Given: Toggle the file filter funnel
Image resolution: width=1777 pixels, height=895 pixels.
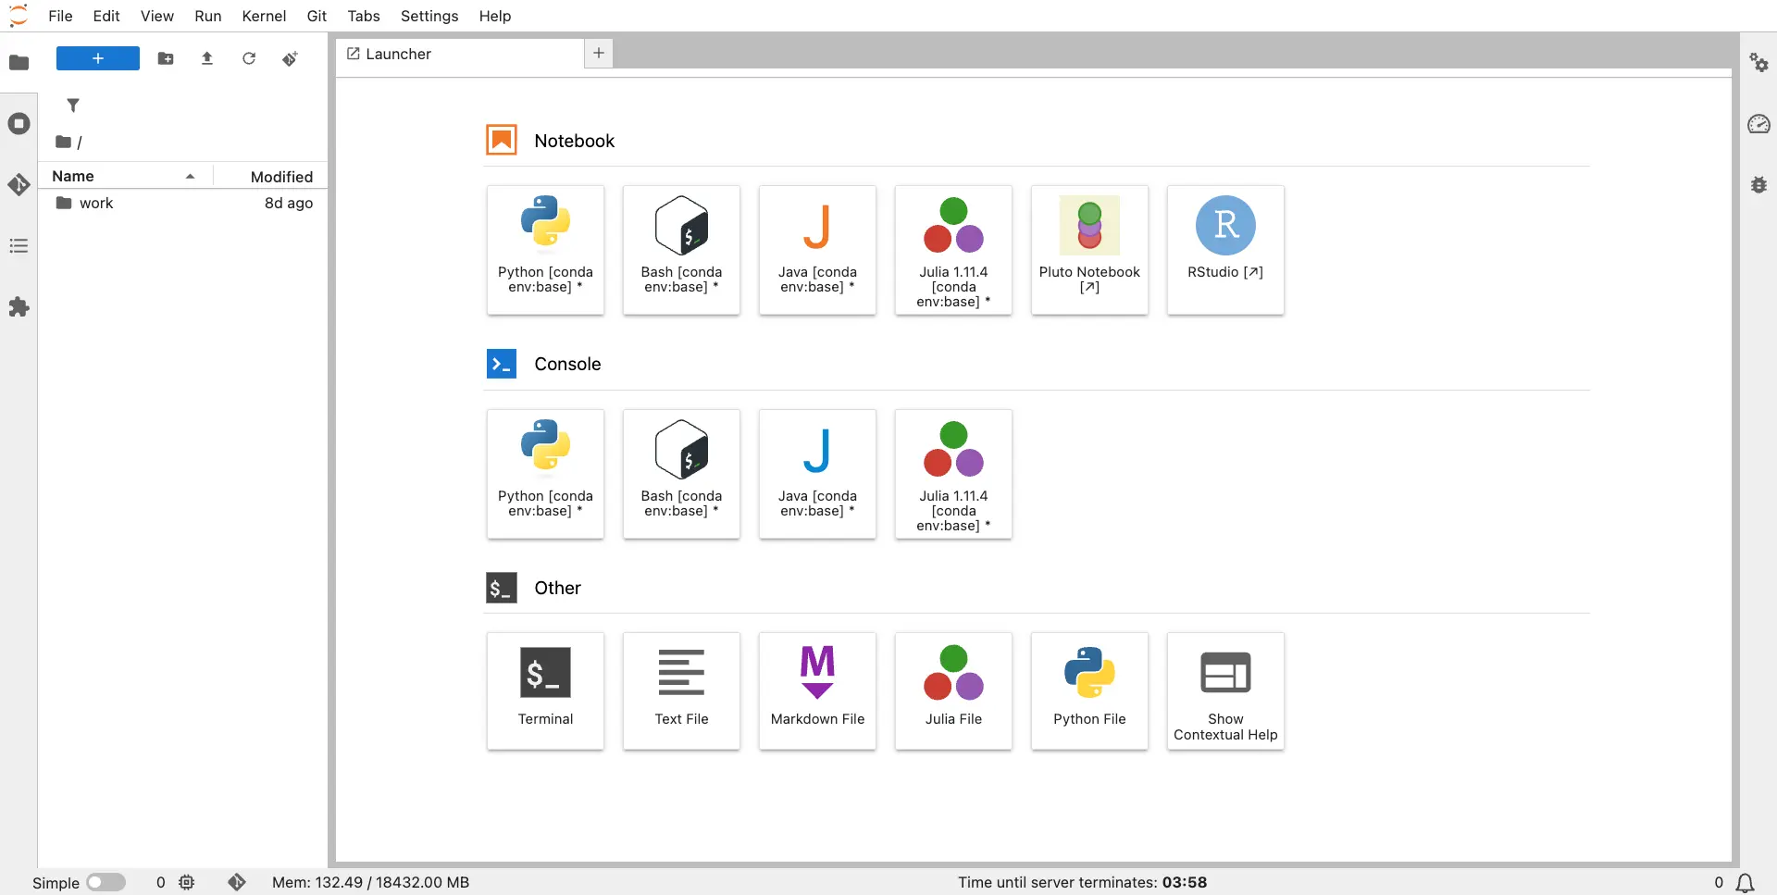Looking at the screenshot, I should 73,106.
